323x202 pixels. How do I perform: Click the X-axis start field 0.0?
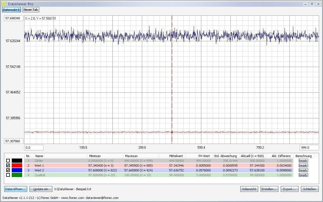(34, 147)
